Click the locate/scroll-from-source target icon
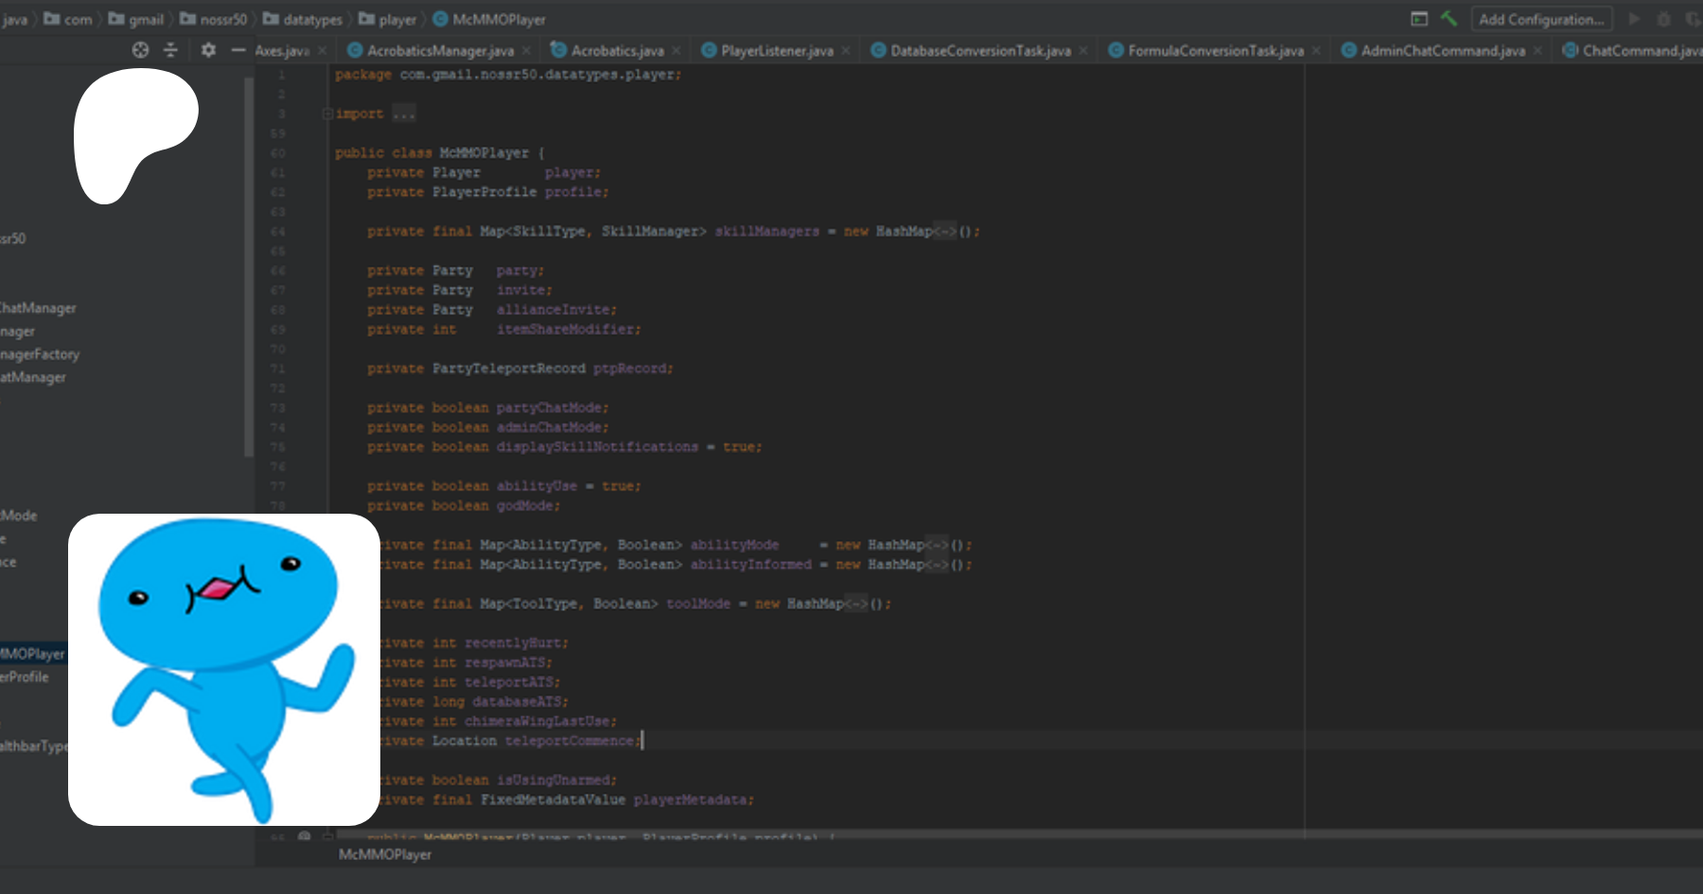The height and width of the screenshot is (894, 1703). click(140, 50)
